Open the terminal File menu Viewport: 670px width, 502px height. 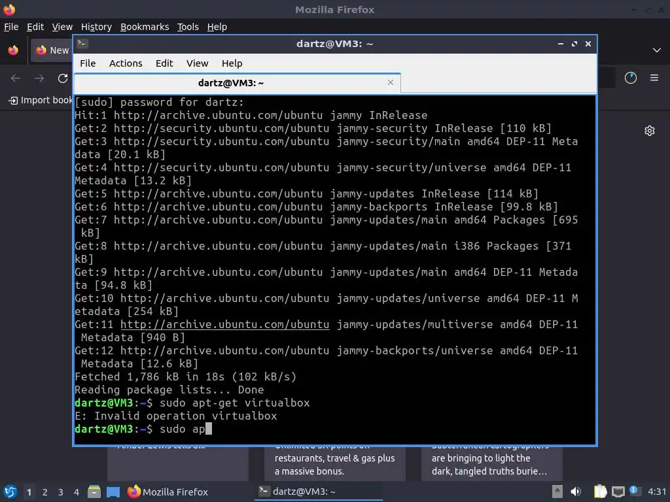(x=88, y=63)
